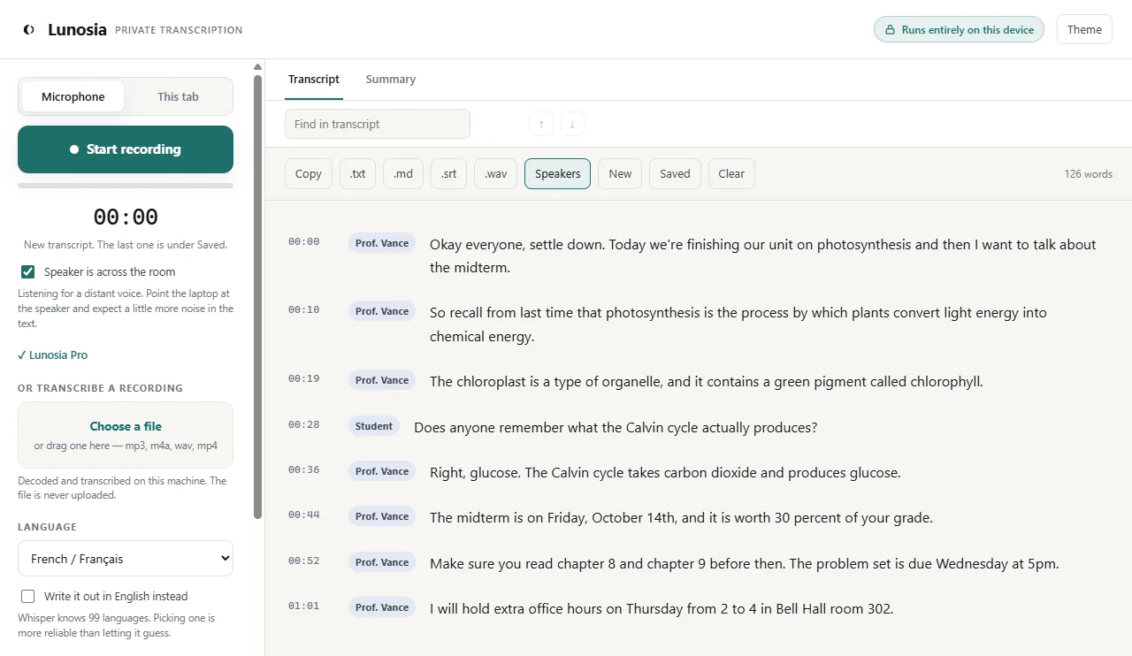Viewport: 1132px width, 656px height.
Task: Click the line about chapter 8 and 9
Action: 744,564
